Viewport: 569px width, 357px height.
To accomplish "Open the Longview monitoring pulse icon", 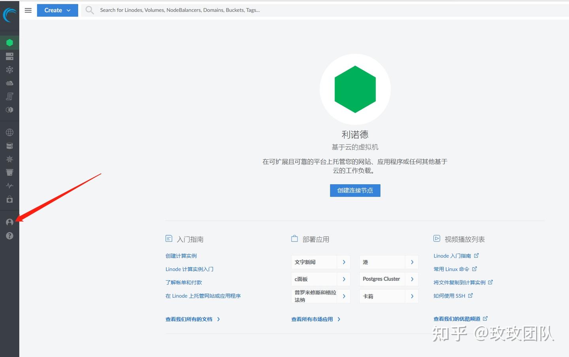I will [9, 185].
